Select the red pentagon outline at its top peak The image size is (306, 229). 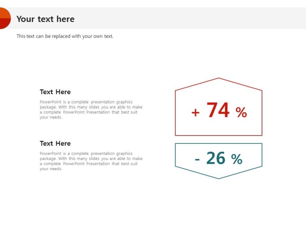(x=219, y=78)
